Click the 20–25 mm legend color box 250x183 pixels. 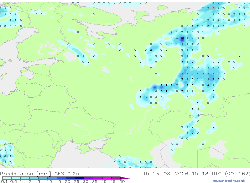pos(70,178)
